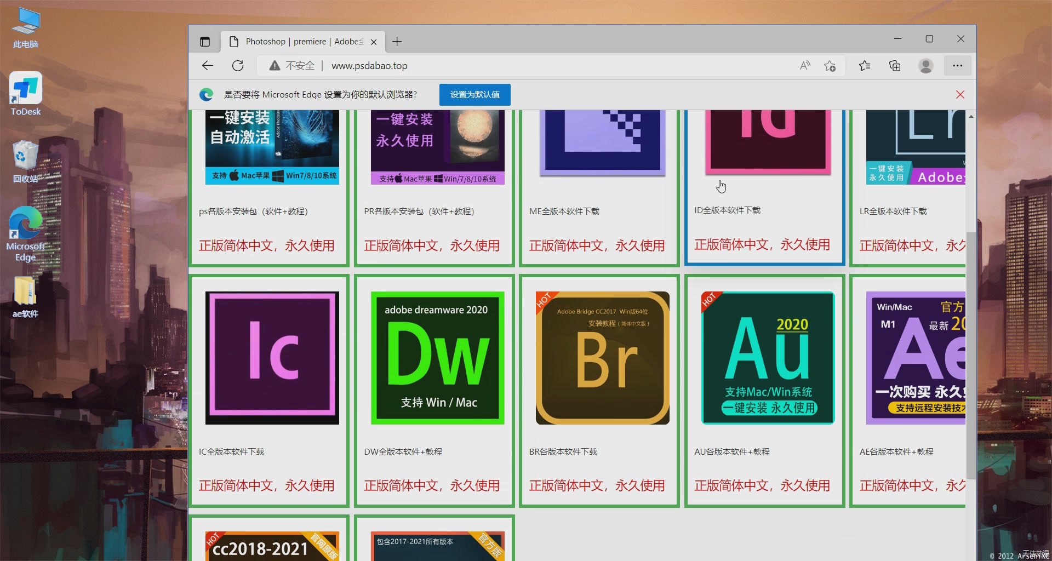The height and width of the screenshot is (561, 1052).
Task: Open the Br Adobe Bridge thumbnail
Action: point(602,358)
